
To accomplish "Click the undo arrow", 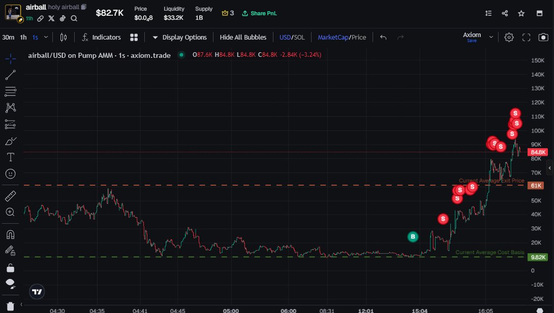I will (x=383, y=38).
